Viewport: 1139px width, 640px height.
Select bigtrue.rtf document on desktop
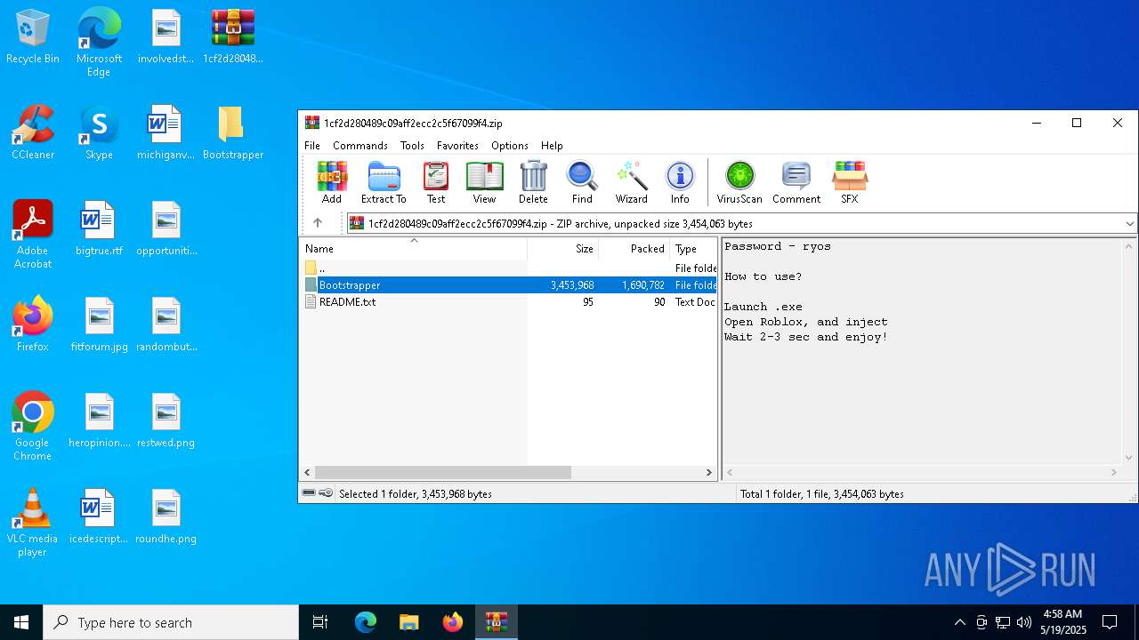tap(99, 229)
